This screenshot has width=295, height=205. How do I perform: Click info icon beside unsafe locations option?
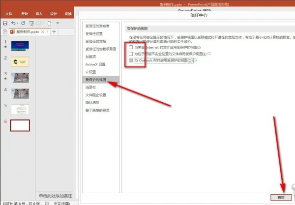click(209, 54)
